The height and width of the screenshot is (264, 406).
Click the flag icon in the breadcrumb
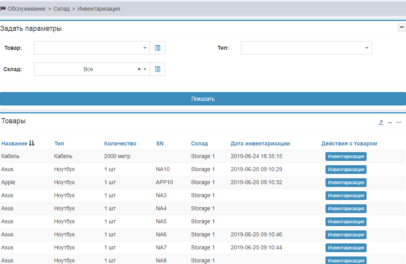tap(3, 8)
